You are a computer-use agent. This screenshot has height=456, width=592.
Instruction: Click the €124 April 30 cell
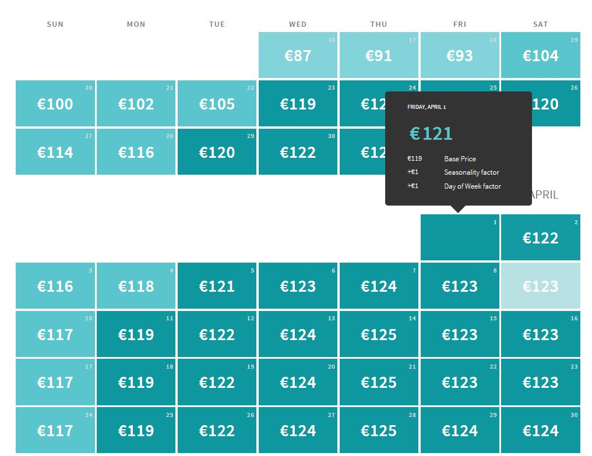541,430
